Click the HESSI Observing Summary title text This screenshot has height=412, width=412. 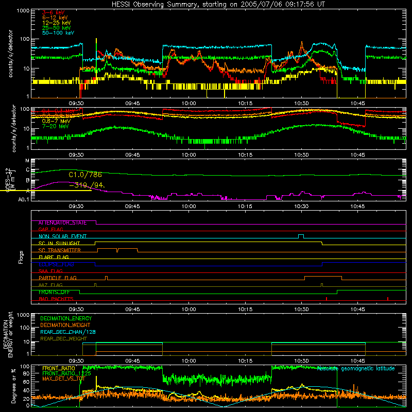pyautogui.click(x=218, y=5)
